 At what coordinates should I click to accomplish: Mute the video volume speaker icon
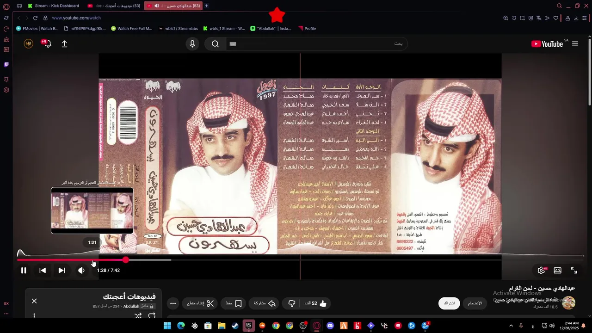tap(81, 271)
